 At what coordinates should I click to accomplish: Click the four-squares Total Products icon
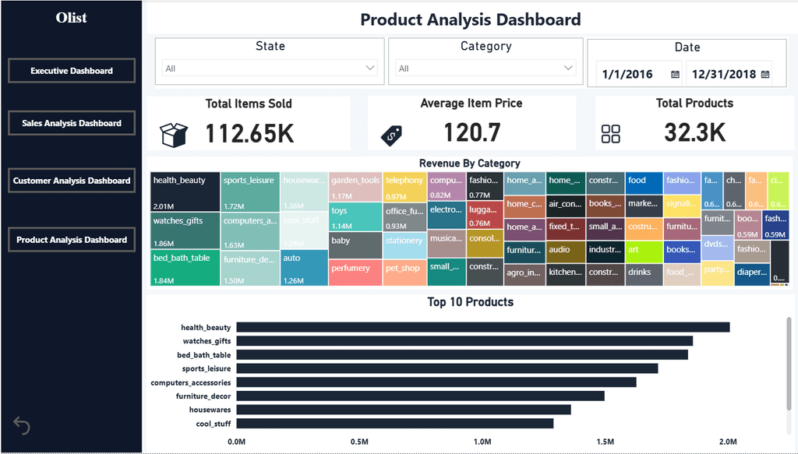(x=611, y=134)
